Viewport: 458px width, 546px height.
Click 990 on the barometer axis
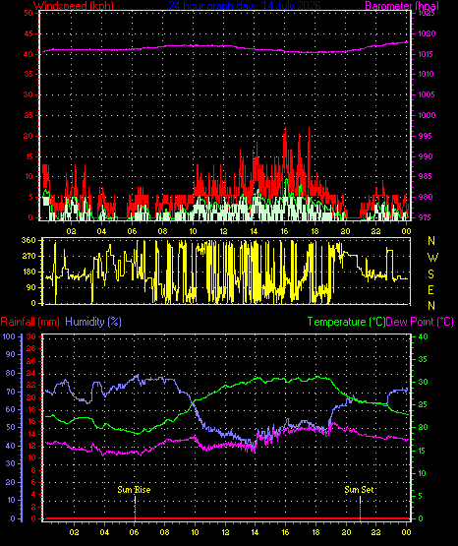(x=426, y=156)
